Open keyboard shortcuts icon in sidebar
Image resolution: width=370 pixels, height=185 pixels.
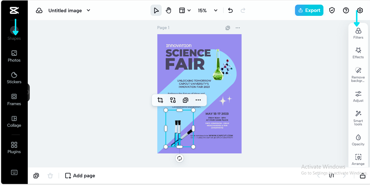(x=14, y=172)
